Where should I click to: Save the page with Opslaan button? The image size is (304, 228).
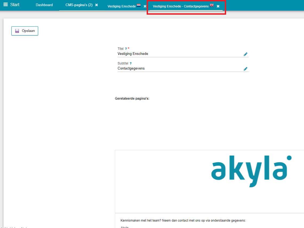(x=25, y=31)
